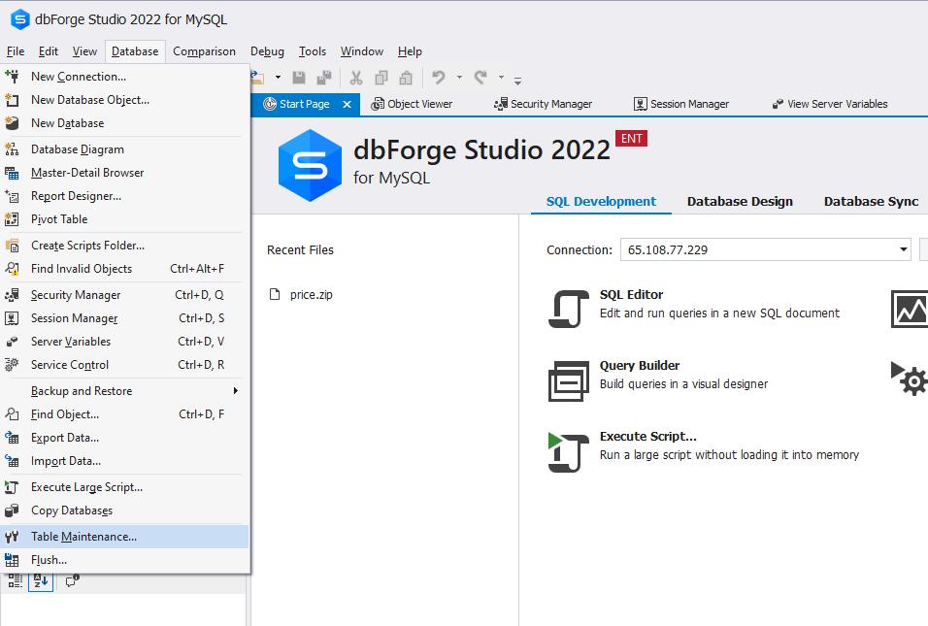Open the Debug menu
Screen dimensions: 928x626
click(267, 51)
